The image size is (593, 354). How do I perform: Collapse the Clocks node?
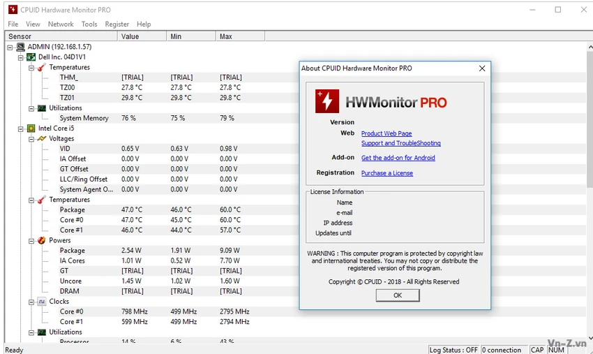(x=31, y=302)
